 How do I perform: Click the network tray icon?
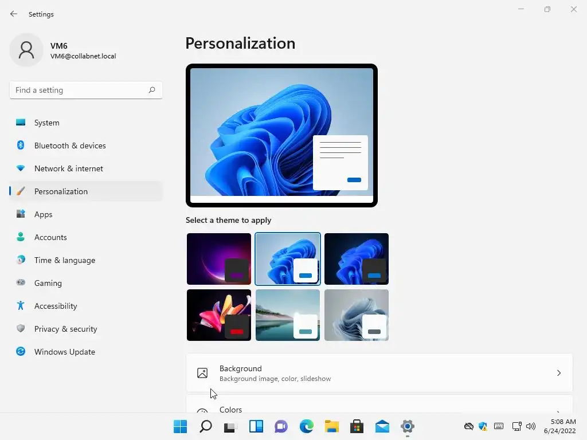pyautogui.click(x=516, y=426)
